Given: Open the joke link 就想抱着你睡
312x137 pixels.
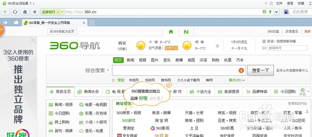Looking at the screenshot, I should (x=286, y=42).
